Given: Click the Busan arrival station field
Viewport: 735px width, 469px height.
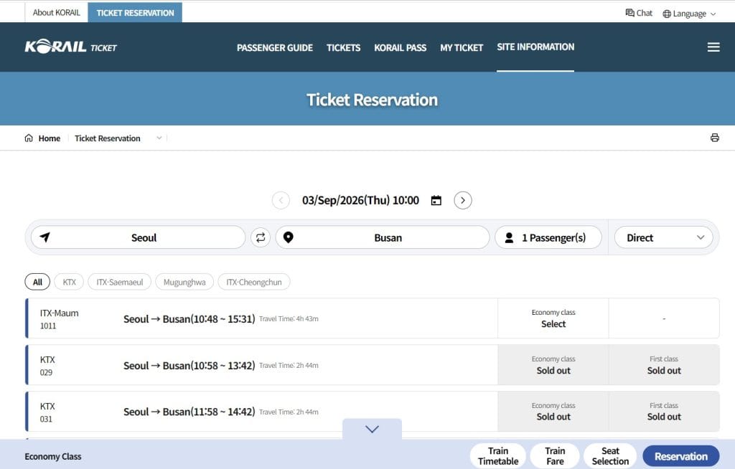Looking at the screenshot, I should pyautogui.click(x=383, y=237).
